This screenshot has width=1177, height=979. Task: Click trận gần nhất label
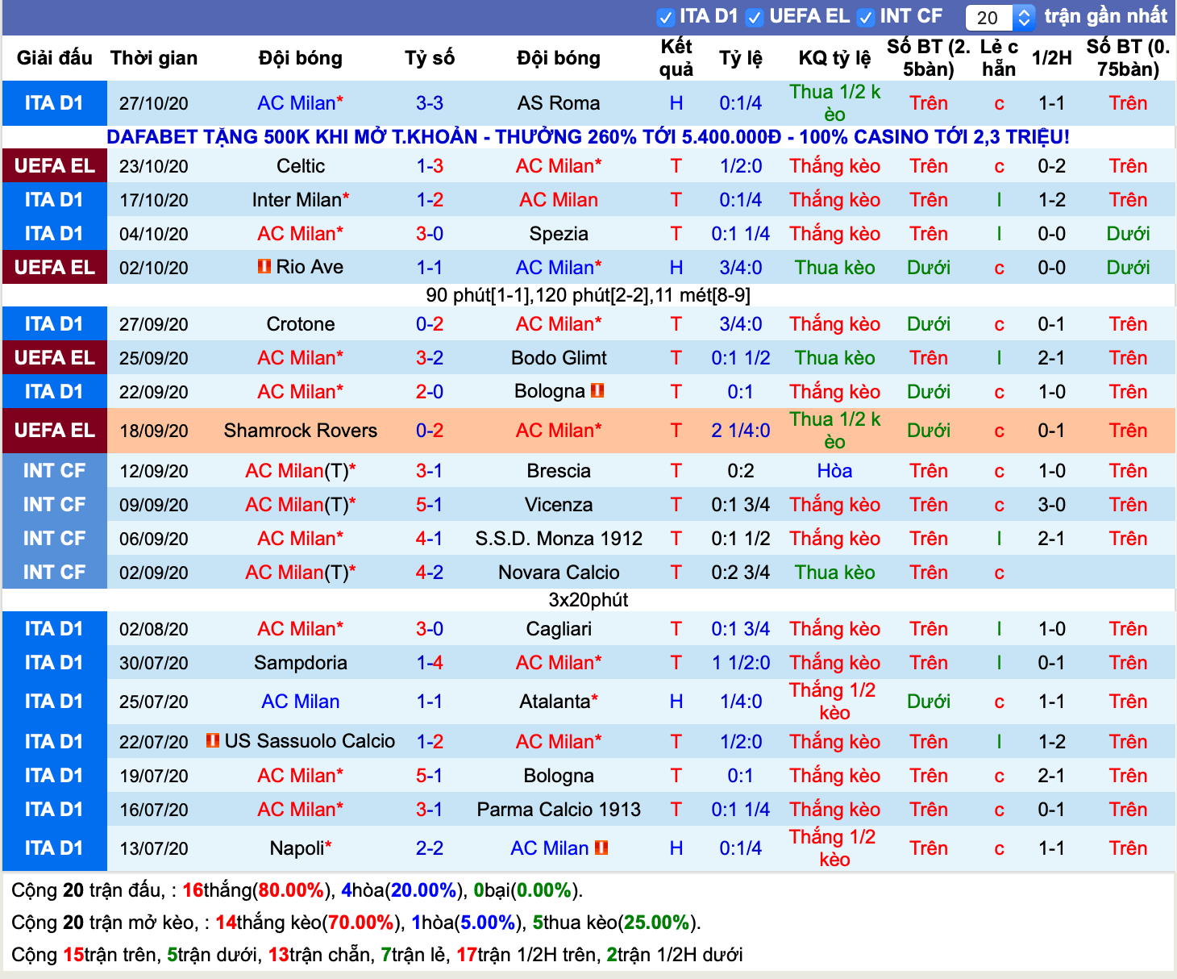click(x=1106, y=16)
